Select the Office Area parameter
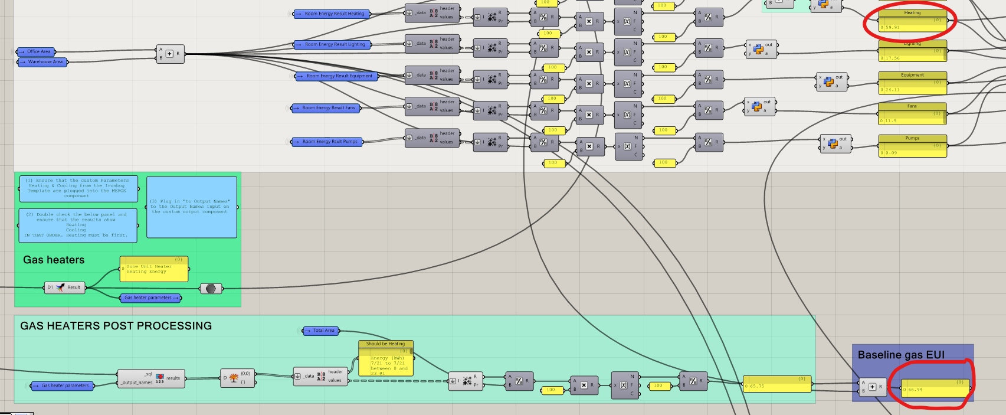This screenshot has width=1006, height=415. tap(35, 51)
